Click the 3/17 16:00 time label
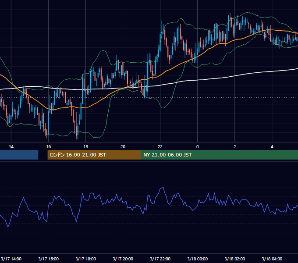Viewport: 298px width, 263px height. point(49,259)
